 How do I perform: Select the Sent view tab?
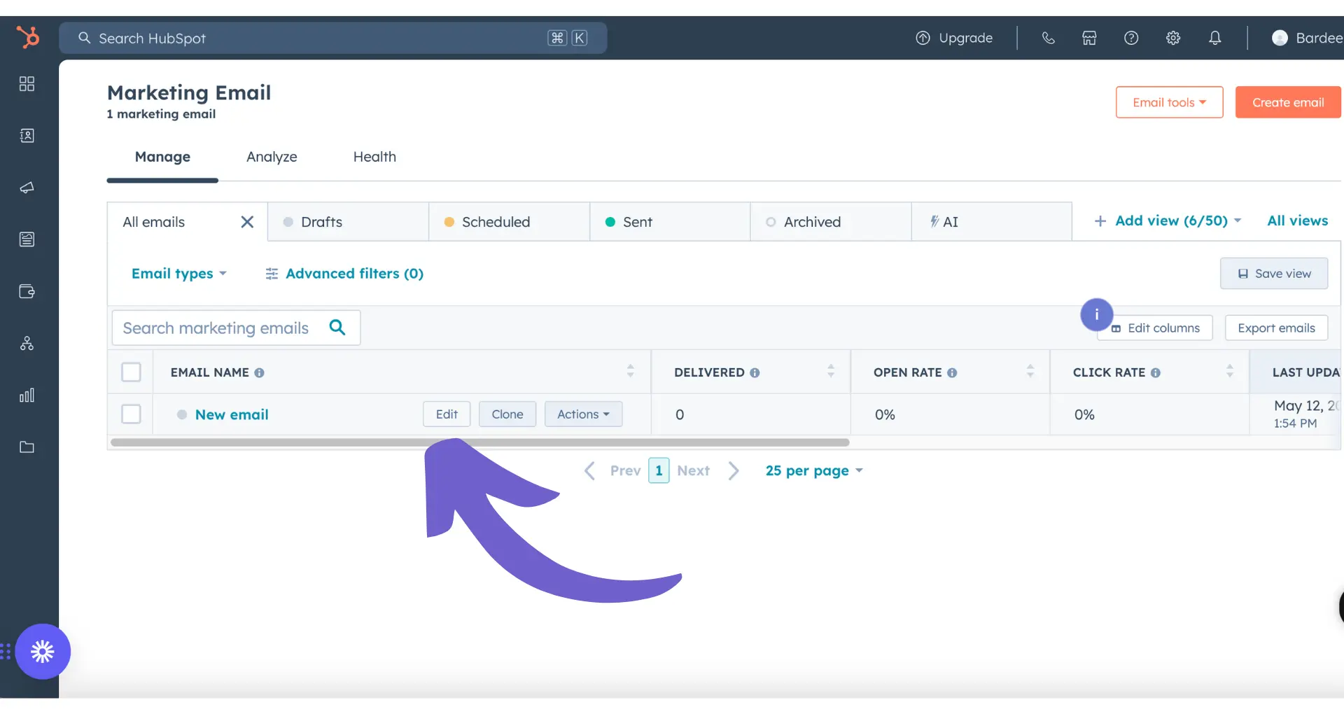[670, 222]
